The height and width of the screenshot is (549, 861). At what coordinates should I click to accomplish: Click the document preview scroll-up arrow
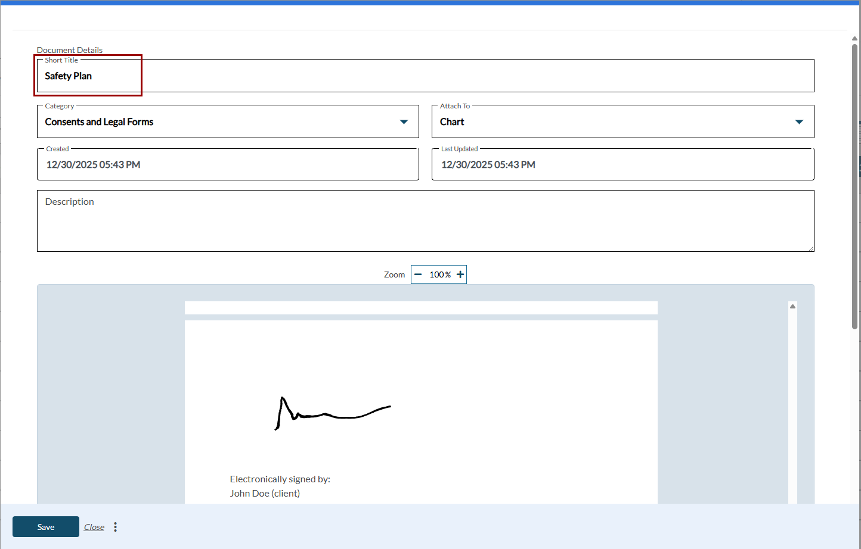[x=792, y=306]
